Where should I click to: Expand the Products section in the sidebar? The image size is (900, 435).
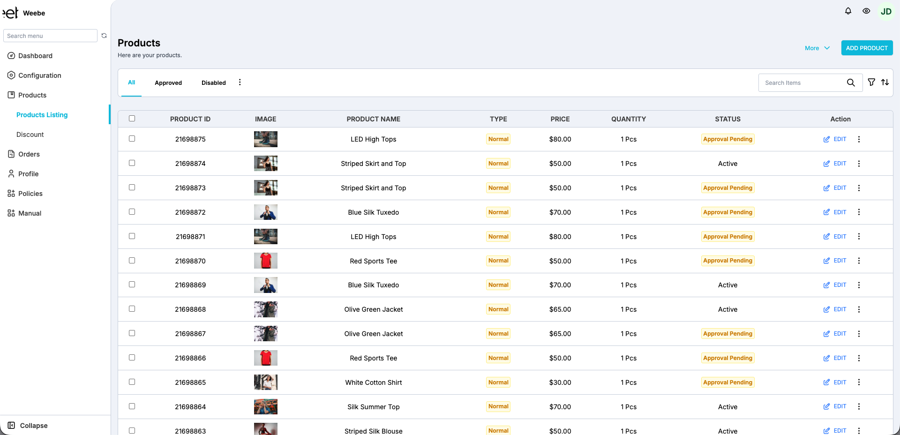31,95
